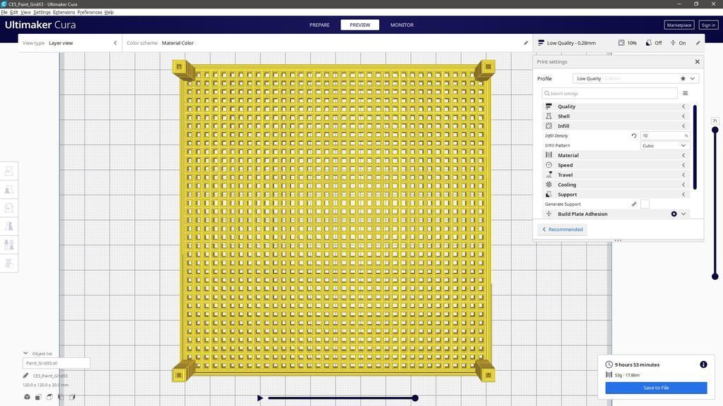
Task: Toggle the adhesion On indicator
Action: (x=681, y=42)
